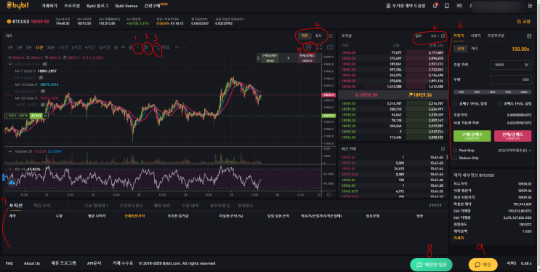
Task: Click the green 구매/공매수 buy button
Action: coord(472,136)
